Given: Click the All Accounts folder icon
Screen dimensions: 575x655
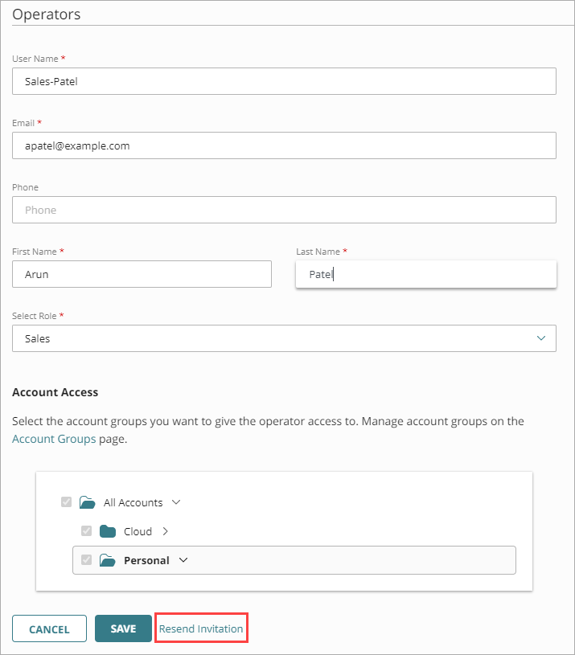Looking at the screenshot, I should tap(87, 501).
